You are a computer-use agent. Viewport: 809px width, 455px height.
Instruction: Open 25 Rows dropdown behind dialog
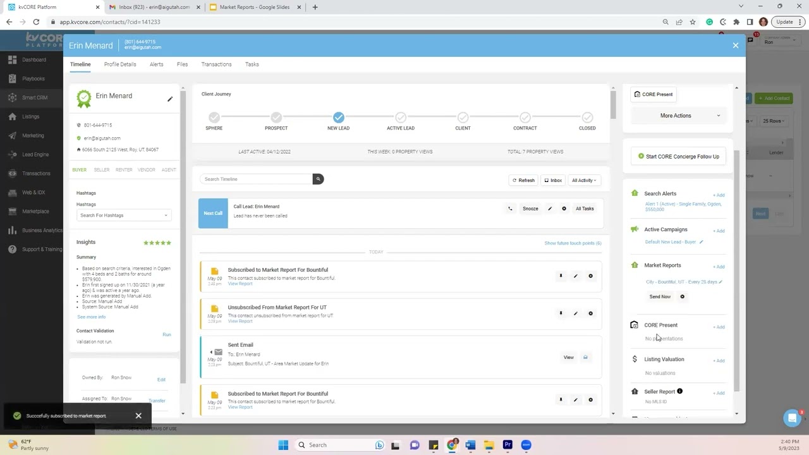pos(773,121)
